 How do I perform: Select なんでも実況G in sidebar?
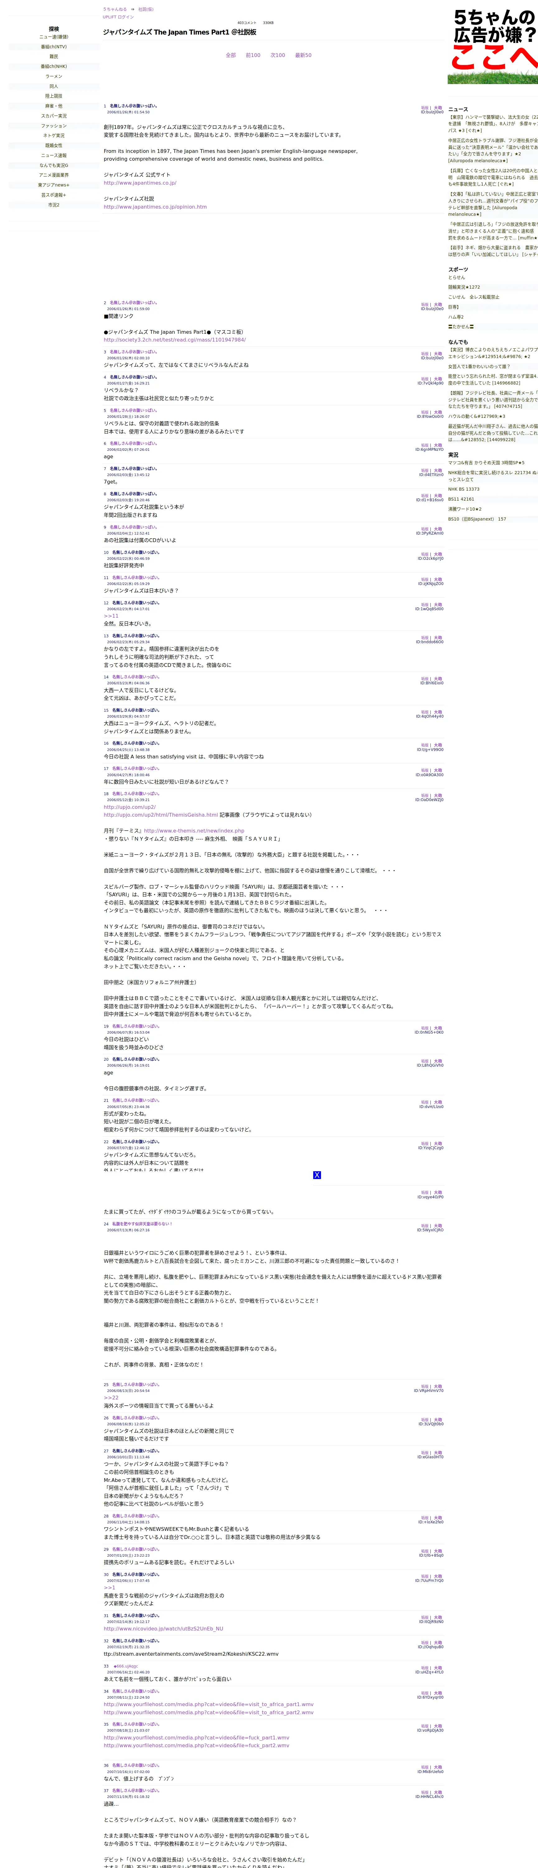point(54,165)
